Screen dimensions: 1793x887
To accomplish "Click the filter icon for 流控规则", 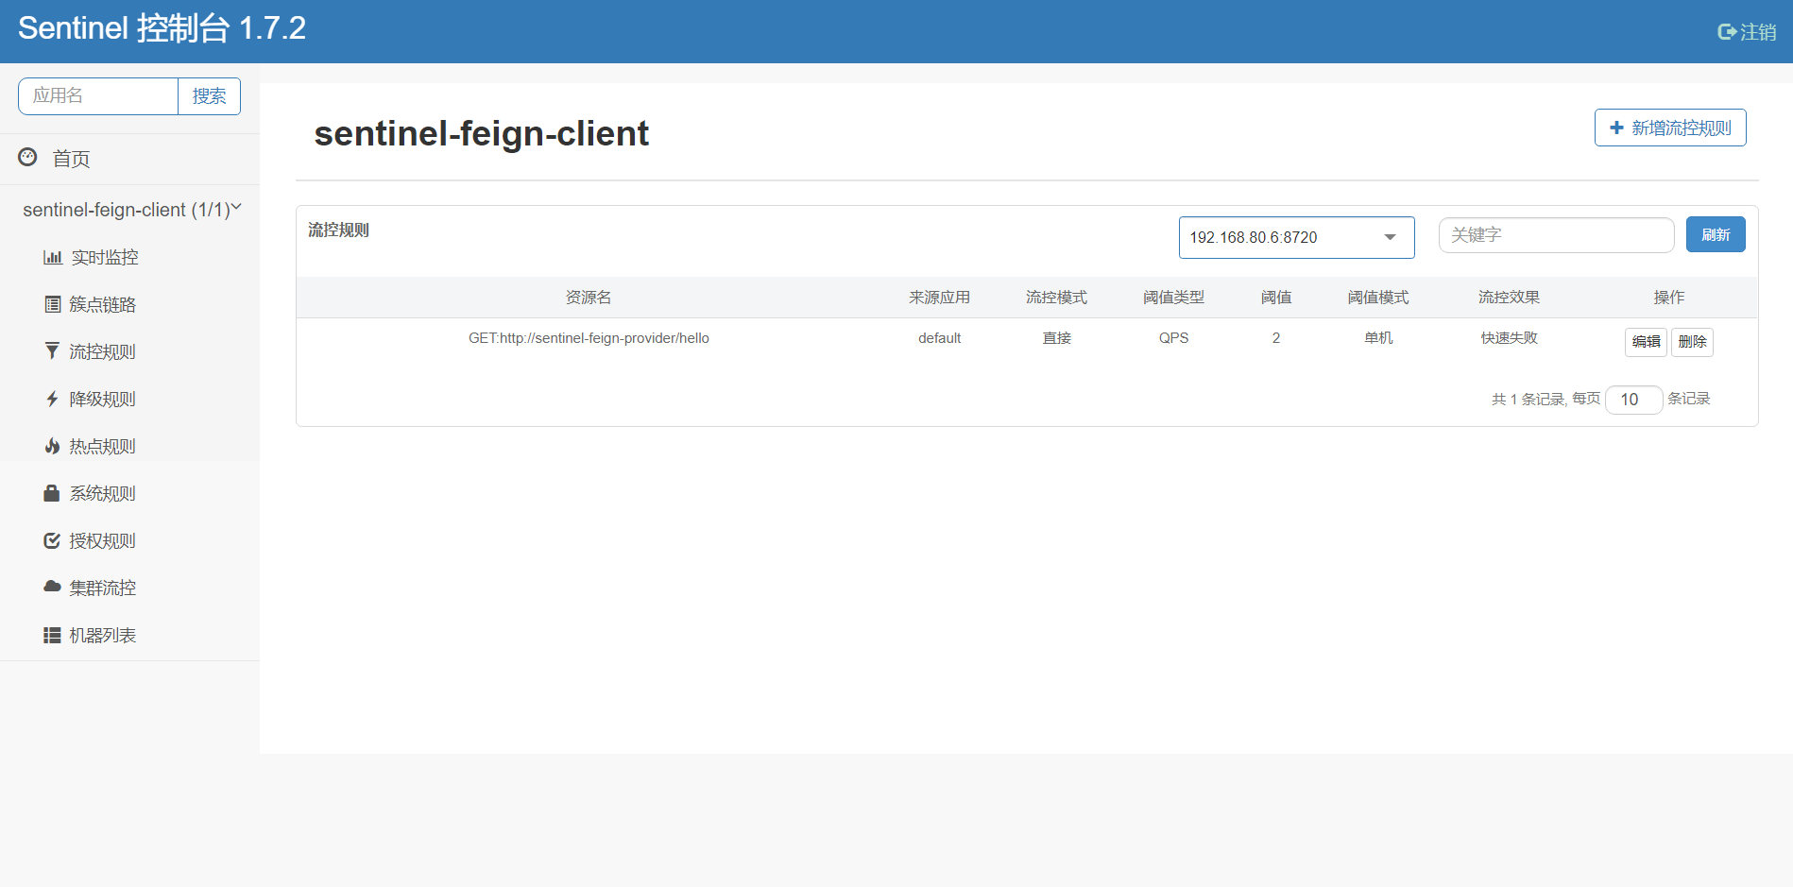I will [x=53, y=351].
